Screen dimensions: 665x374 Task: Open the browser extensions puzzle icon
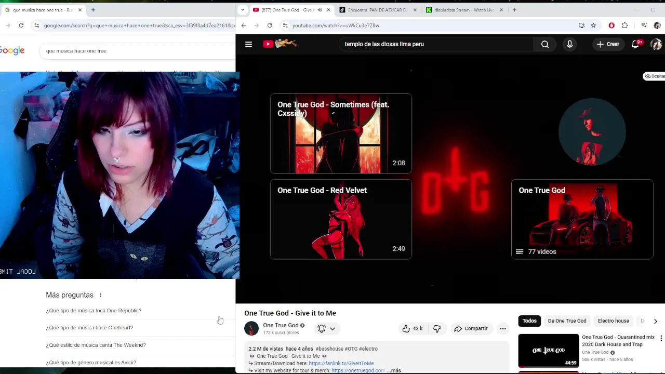click(x=624, y=25)
